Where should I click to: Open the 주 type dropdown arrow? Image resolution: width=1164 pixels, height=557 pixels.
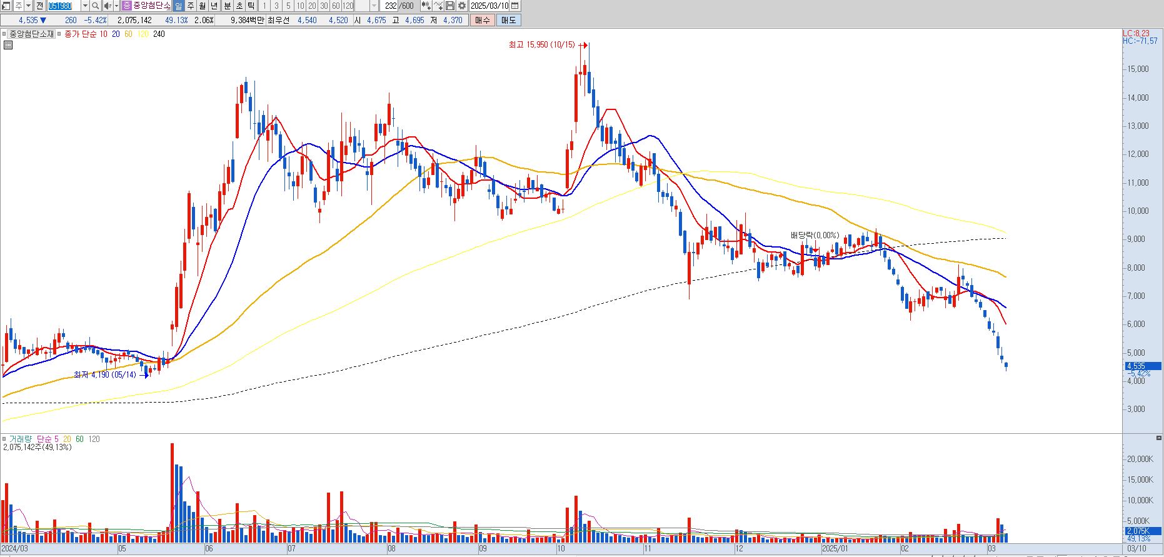coord(29,6)
